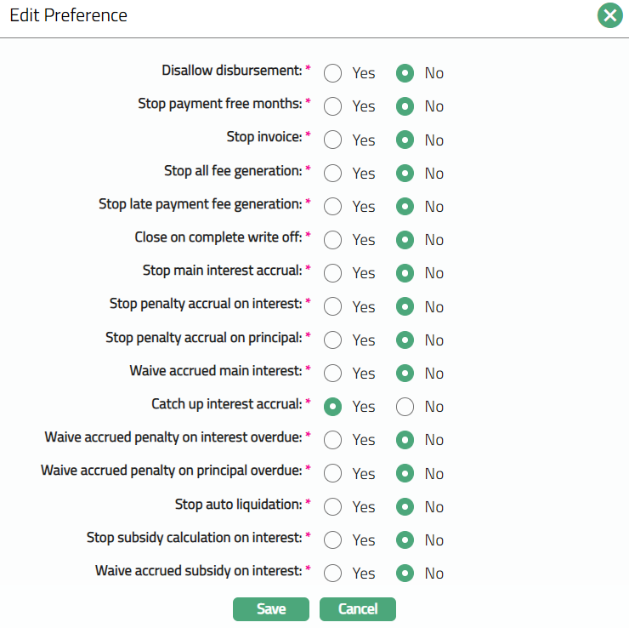629x628 pixels.
Task: Pick Yes for Stop late payment fee generation
Action: coord(333,207)
